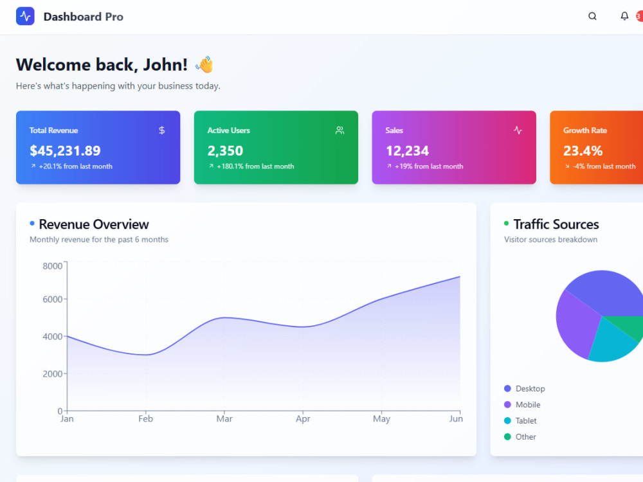Click the 6000 y-axis value
This screenshot has height=482, width=643.
tap(53, 299)
